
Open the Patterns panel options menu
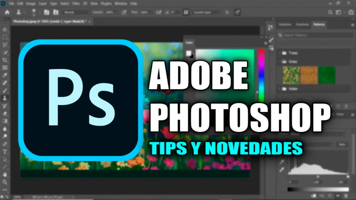tap(353, 25)
